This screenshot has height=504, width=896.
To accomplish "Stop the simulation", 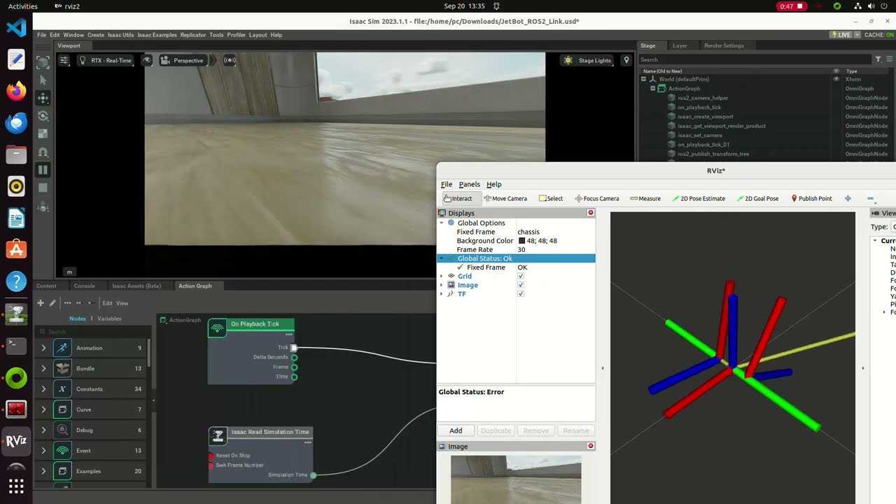I will point(43,188).
